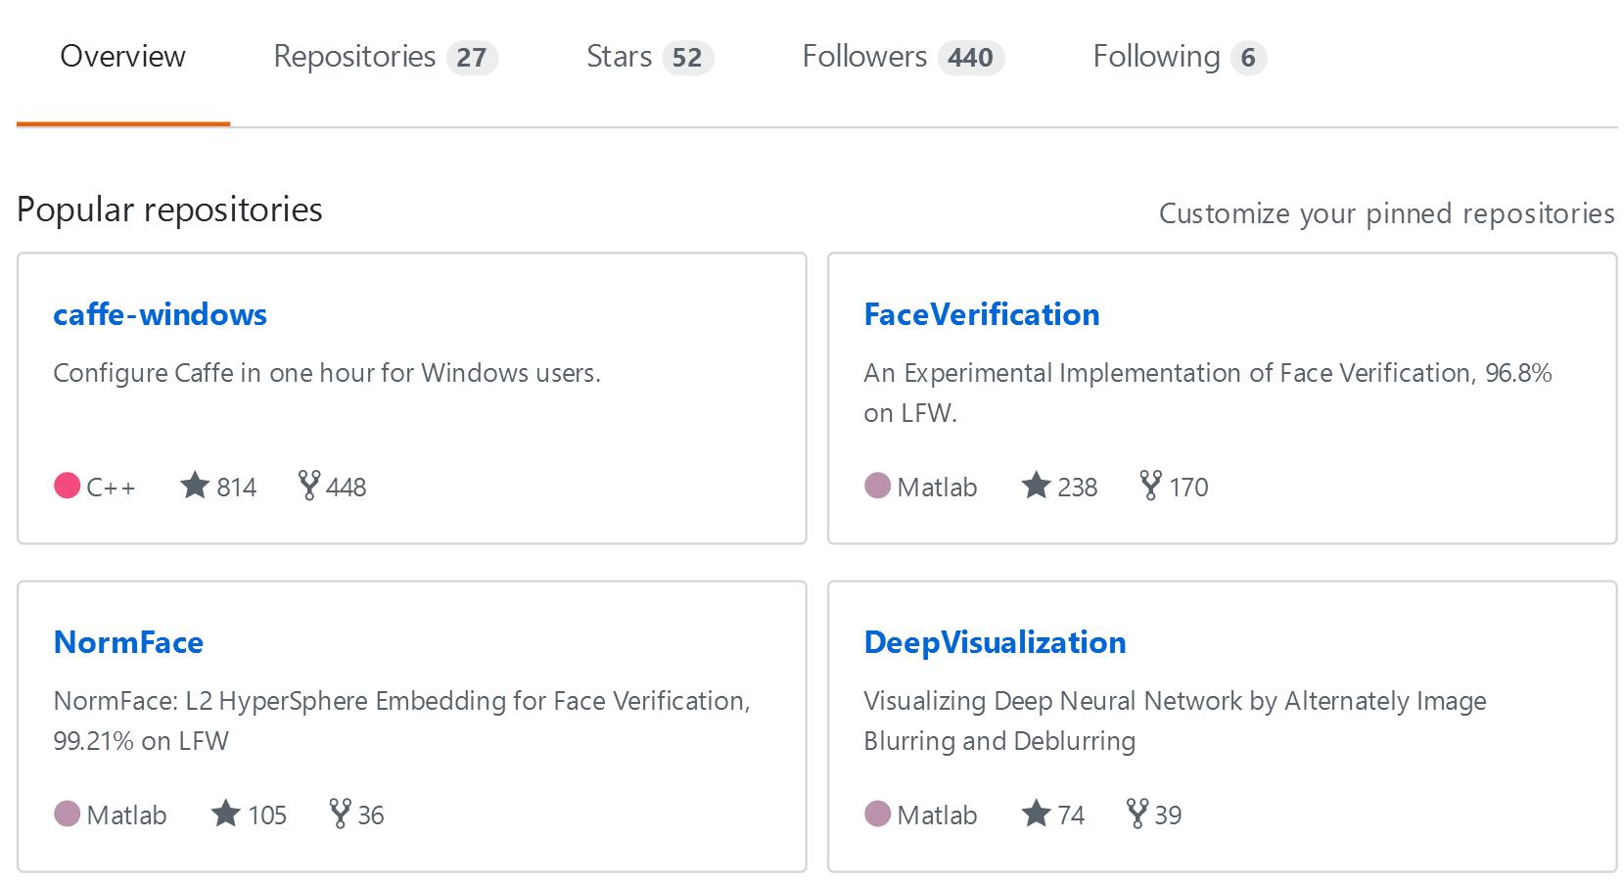Click the 74 stars count
The image size is (1624, 885).
click(x=1071, y=815)
